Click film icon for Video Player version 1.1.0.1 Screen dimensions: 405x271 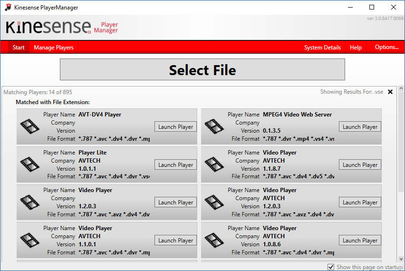29,240
